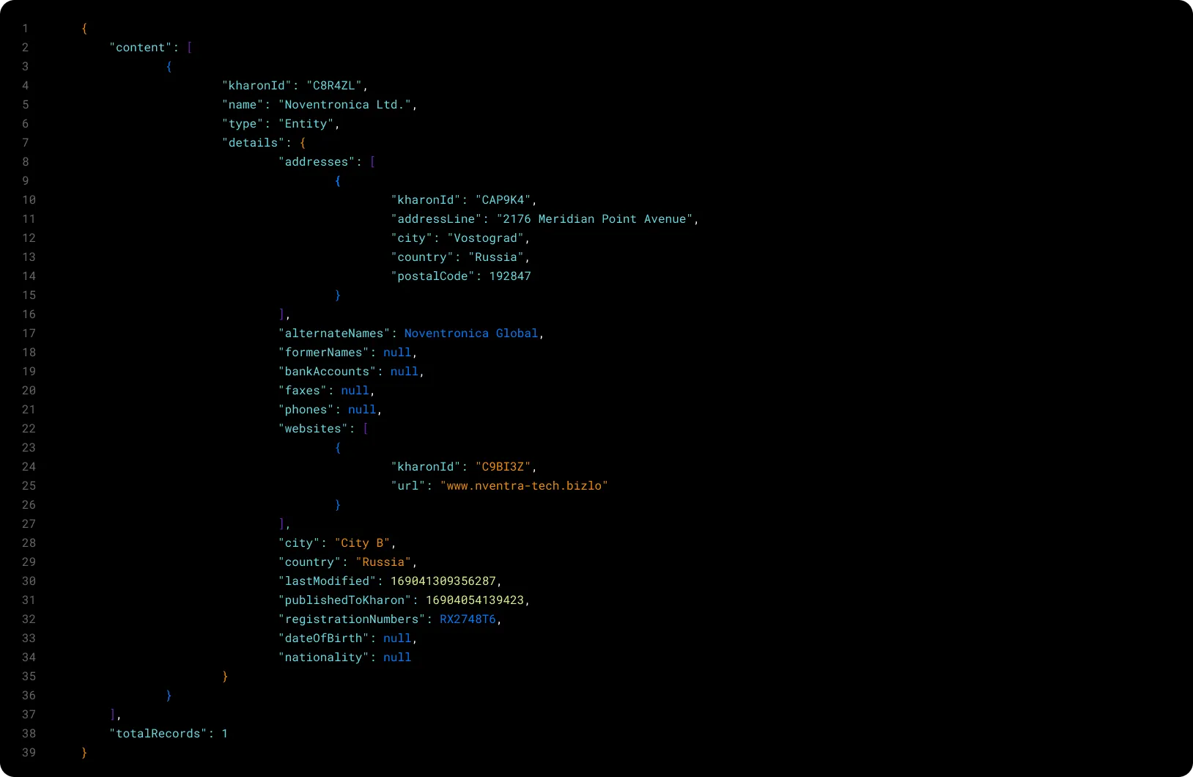The image size is (1193, 777).
Task: Click the "kharonId" key on line 4
Action: click(257, 86)
